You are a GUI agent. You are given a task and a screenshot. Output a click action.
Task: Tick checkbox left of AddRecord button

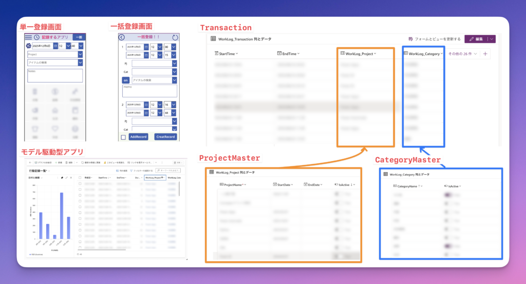click(x=123, y=137)
